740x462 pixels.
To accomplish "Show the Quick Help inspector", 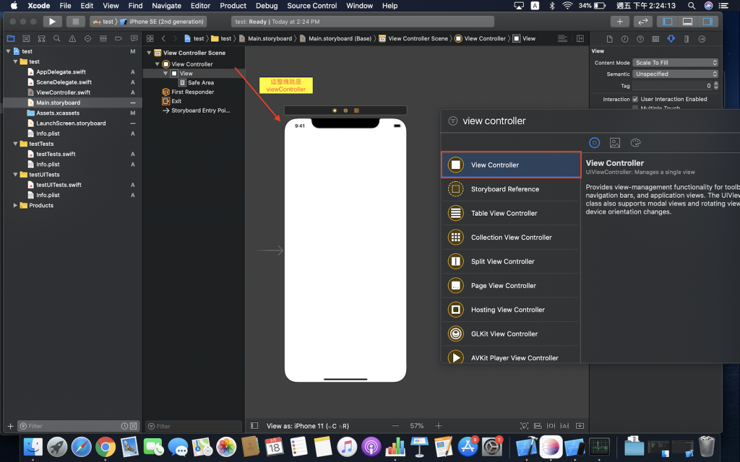I will (640, 39).
